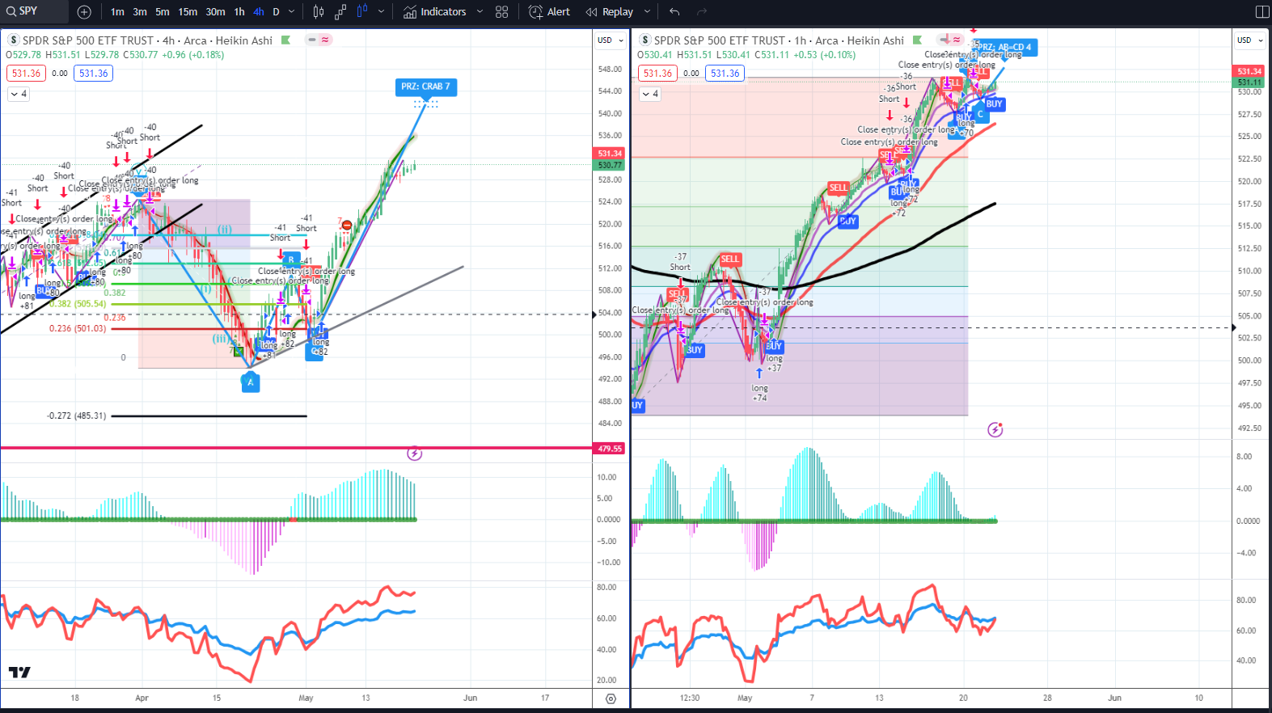Select the D daily timeframe
This screenshot has height=713, width=1272.
276,12
